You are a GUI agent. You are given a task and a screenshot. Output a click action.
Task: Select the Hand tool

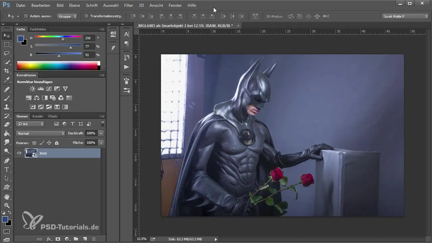point(7,196)
